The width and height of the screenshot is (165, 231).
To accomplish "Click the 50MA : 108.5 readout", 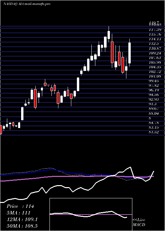I will pos(23,226).
